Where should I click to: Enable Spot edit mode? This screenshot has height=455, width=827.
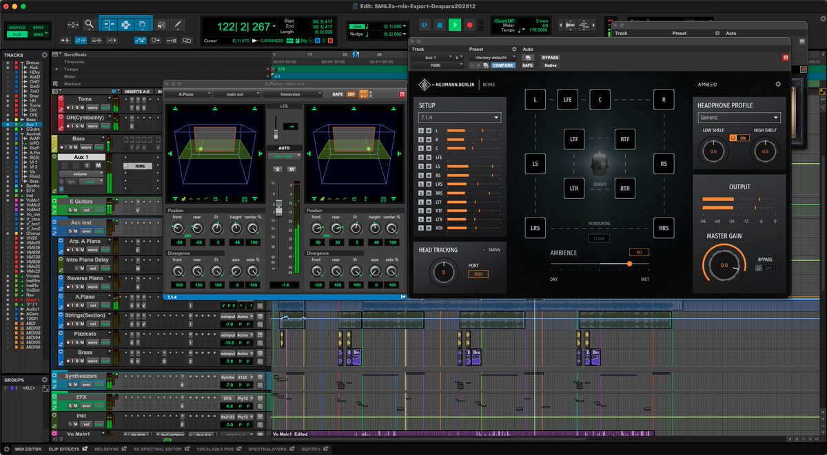click(x=38, y=28)
